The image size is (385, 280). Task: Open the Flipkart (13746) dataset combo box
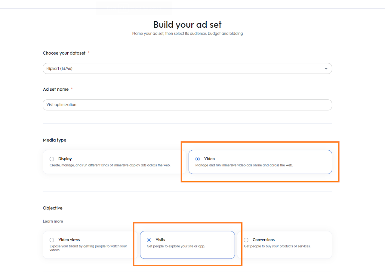[x=180, y=68]
